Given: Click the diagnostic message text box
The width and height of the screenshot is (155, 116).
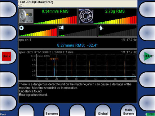Looking at the screenshot, I should click(77, 92).
